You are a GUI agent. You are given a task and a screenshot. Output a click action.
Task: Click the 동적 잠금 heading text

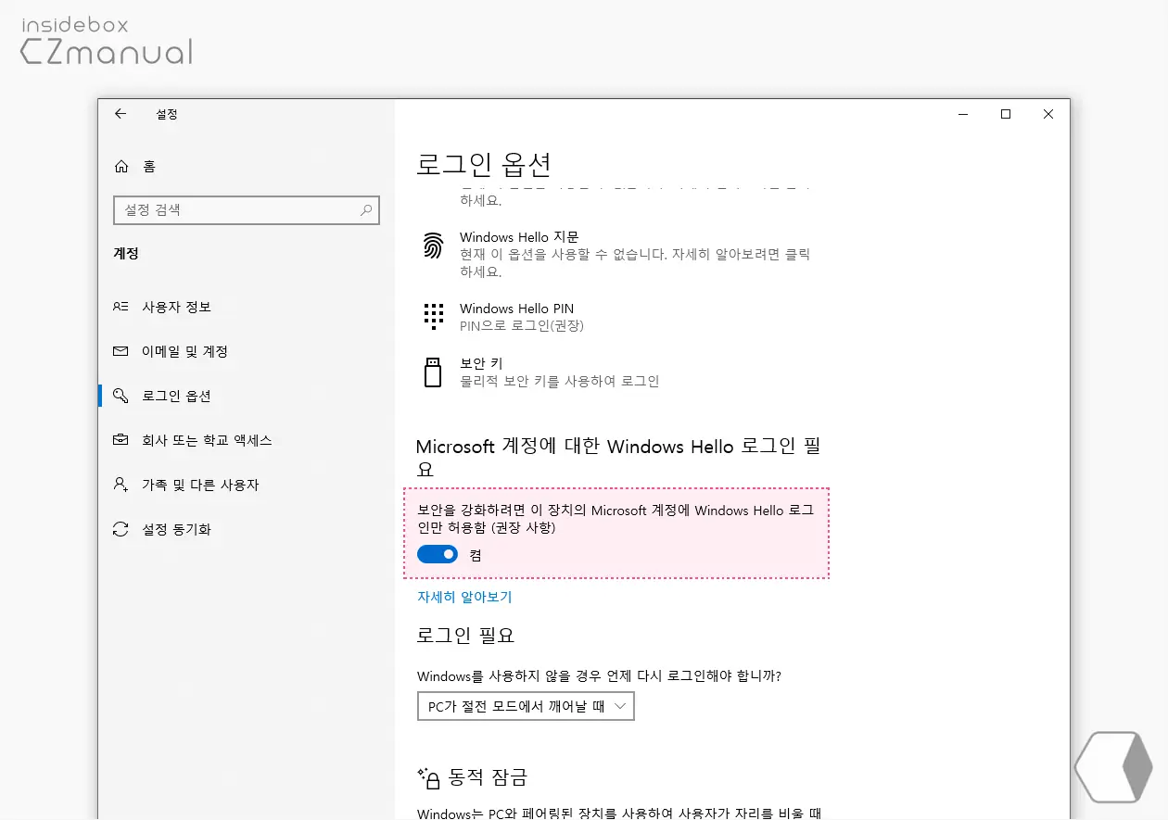click(488, 777)
